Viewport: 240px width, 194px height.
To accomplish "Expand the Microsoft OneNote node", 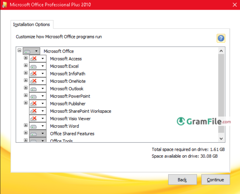I will click(26, 80).
